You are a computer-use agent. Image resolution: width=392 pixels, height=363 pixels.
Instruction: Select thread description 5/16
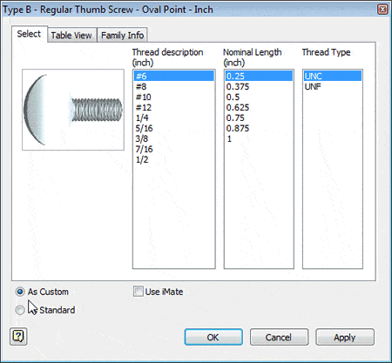point(174,129)
